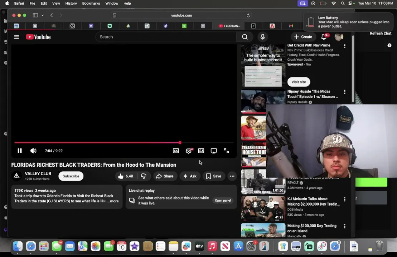Reload the page in Safari
Viewport: 397px width, 257px height.
[248, 15]
